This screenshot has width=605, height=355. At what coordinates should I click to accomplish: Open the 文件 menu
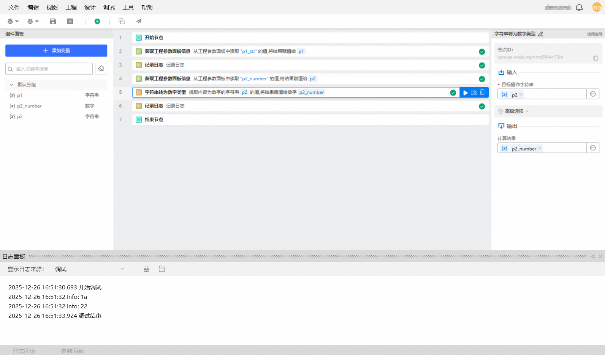tap(14, 7)
